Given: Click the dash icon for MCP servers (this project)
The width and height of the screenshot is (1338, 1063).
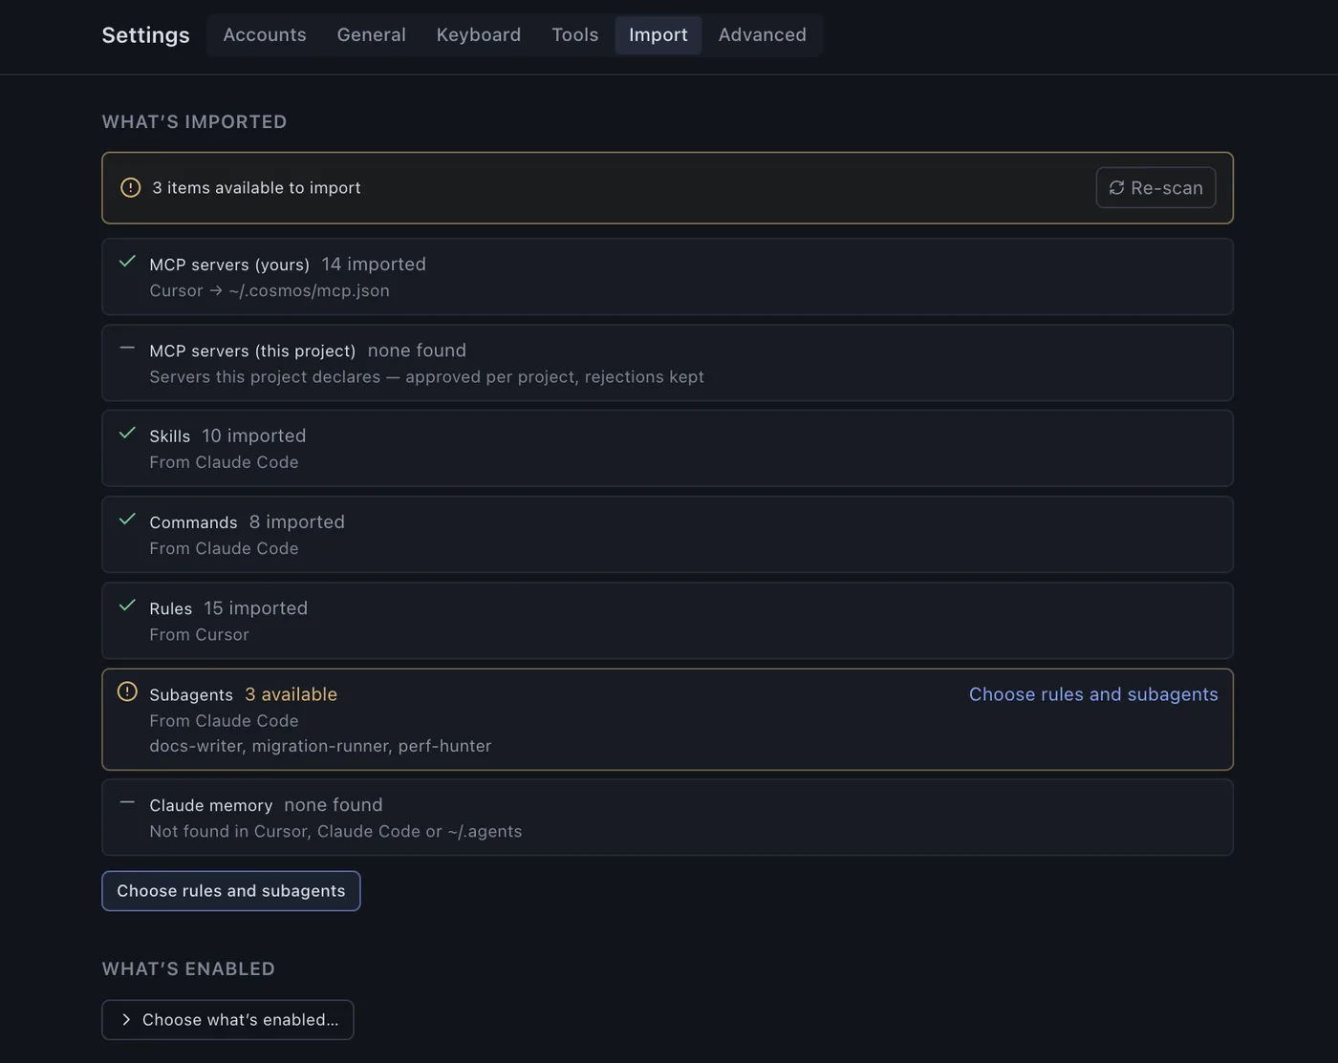Looking at the screenshot, I should click(127, 349).
